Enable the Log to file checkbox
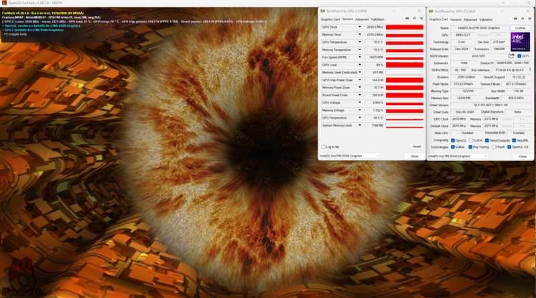 (324, 146)
